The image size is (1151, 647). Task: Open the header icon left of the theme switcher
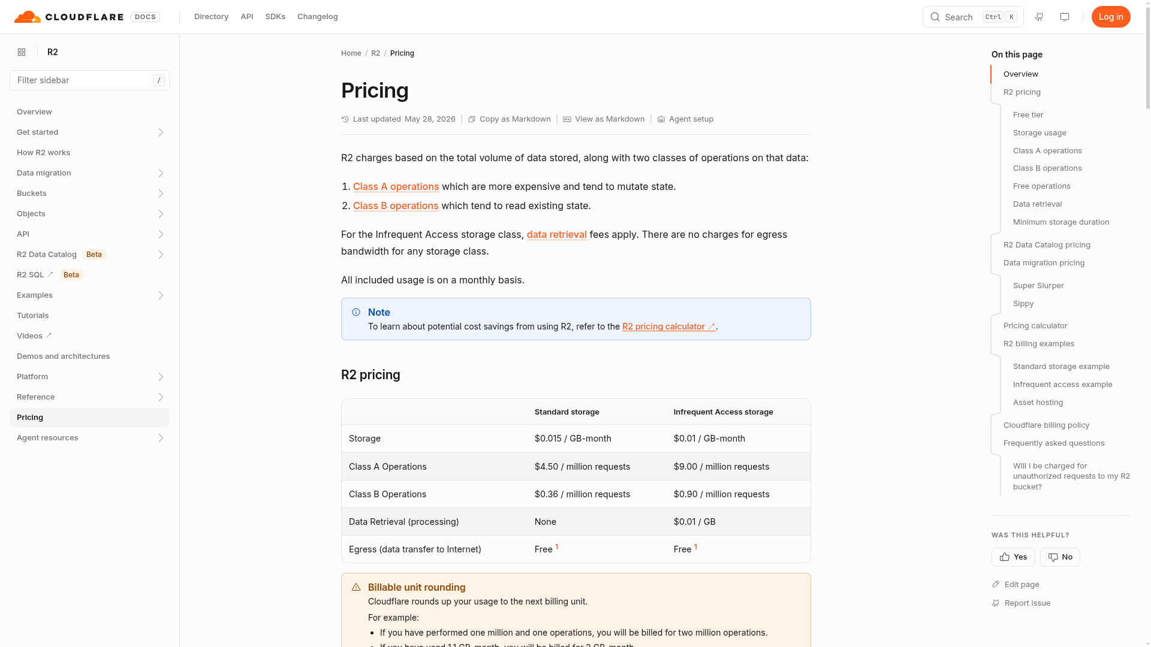point(1039,17)
